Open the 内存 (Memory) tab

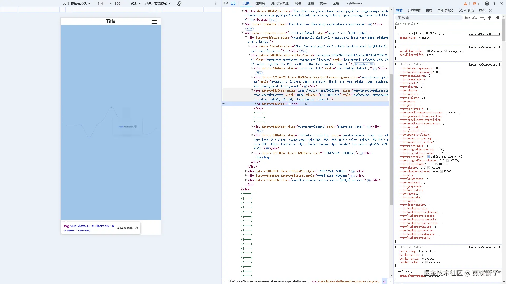[x=323, y=3]
